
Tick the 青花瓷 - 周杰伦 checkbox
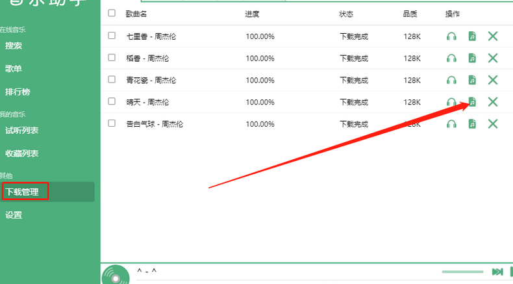click(112, 79)
